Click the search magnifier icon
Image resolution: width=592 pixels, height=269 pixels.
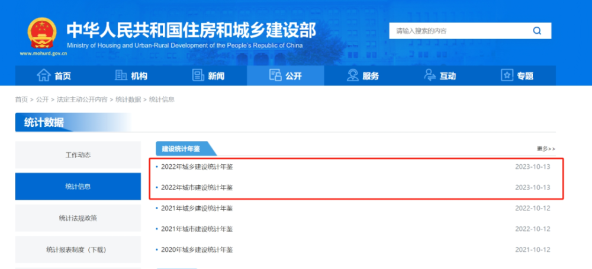coord(537,31)
